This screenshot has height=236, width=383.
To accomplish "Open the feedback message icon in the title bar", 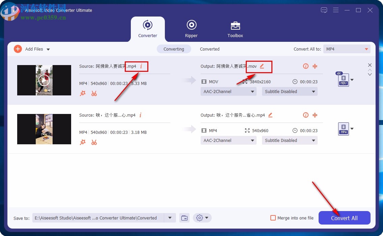I will [x=324, y=10].
